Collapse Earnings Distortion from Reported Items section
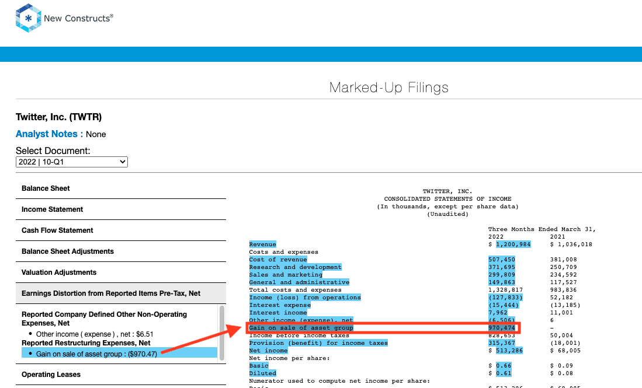Screen dimensions: 642x388 pos(121,293)
